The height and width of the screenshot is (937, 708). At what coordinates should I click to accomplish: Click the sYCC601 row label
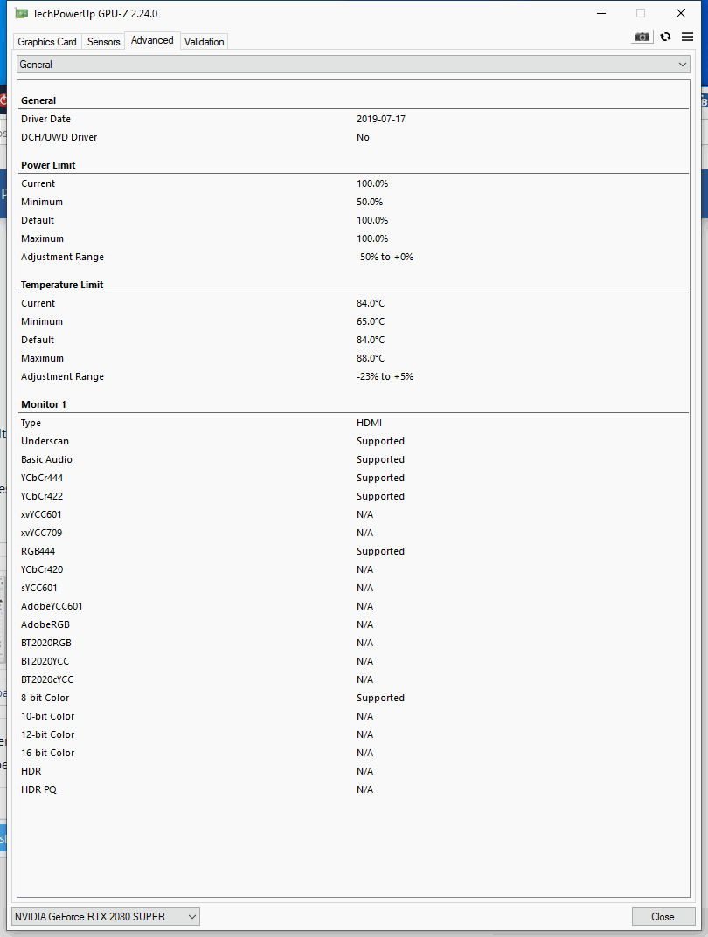pyautogui.click(x=38, y=588)
